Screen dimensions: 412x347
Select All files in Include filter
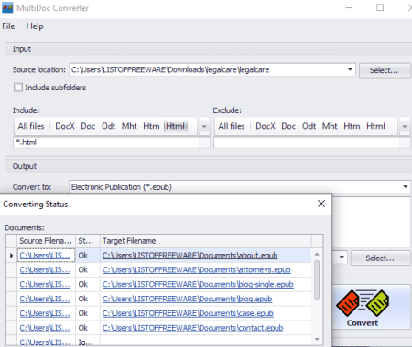31,126
